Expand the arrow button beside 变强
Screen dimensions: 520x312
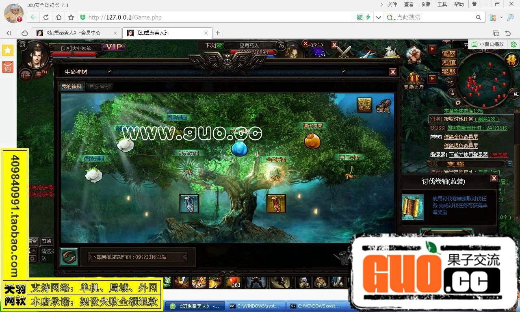coord(432,49)
